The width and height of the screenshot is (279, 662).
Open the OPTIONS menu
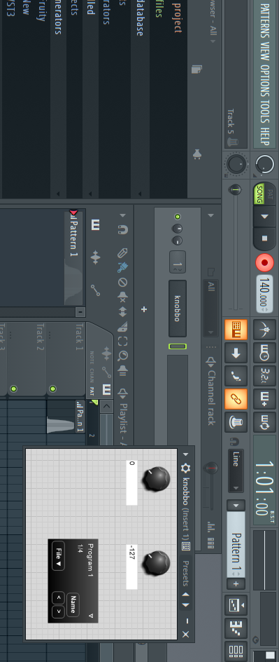pos(264,81)
